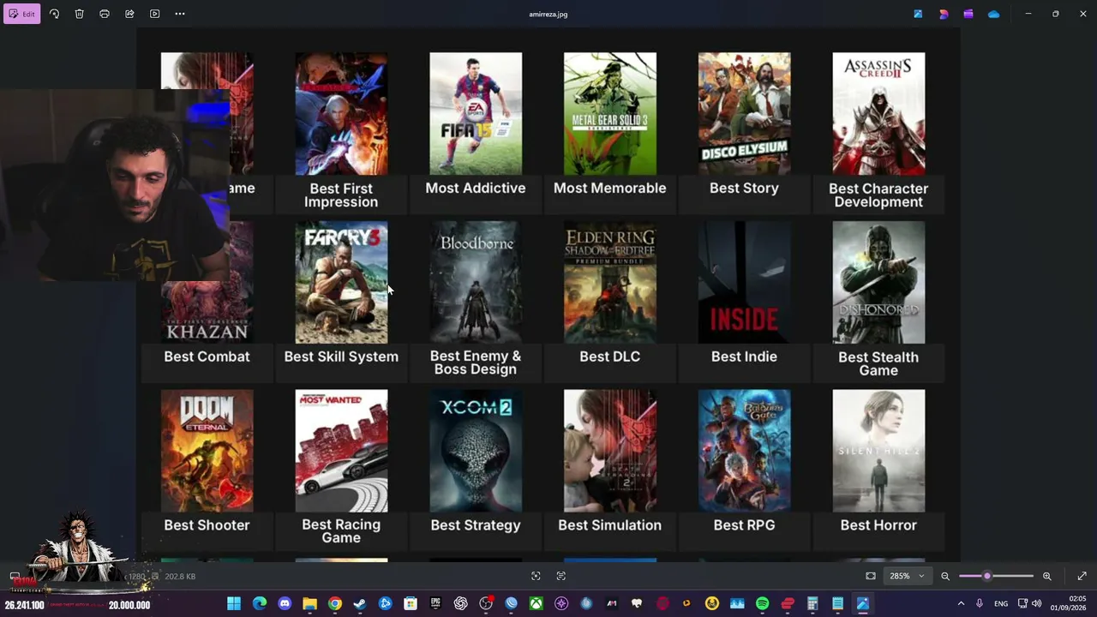Click the scan text icon in the bottom bar
Screen dimensions: 1097x617
click(561, 576)
